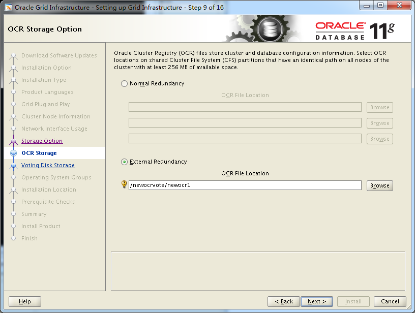This screenshot has height=313, width=415.
Task: Click the Back button
Action: point(283,301)
